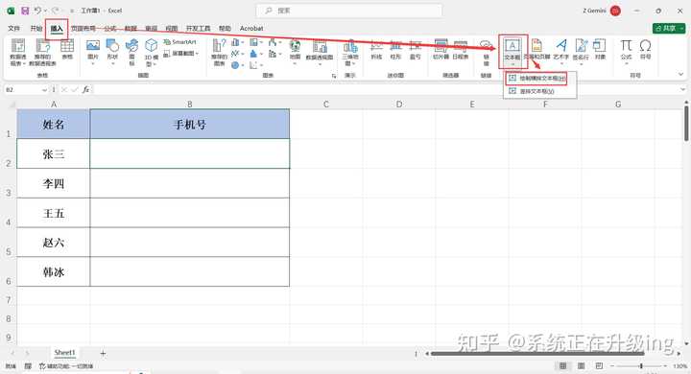The width and height of the screenshot is (691, 374).
Task: Open the hierarchy chart dropdown
Action: (255, 42)
